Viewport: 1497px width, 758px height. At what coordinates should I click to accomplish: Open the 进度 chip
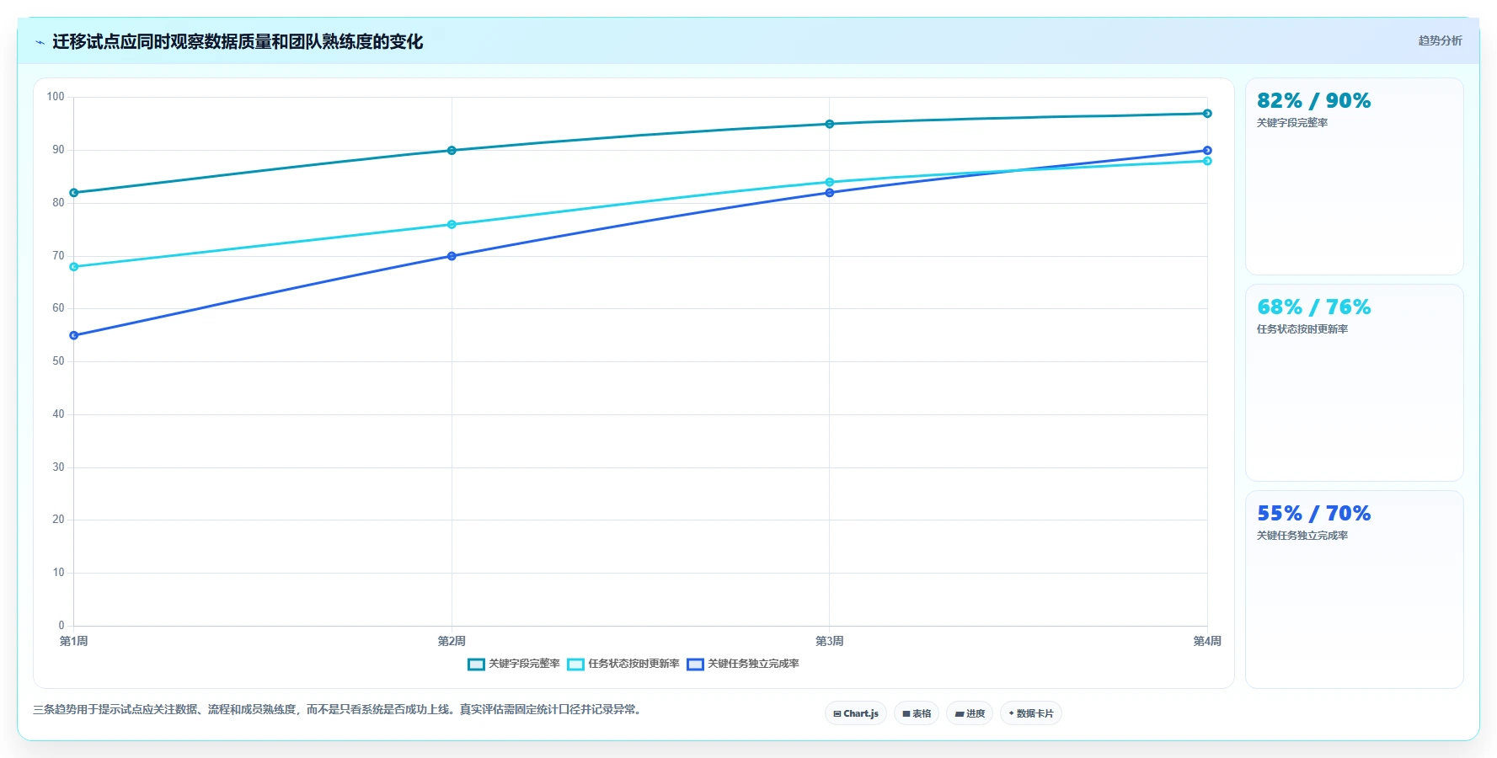(970, 713)
